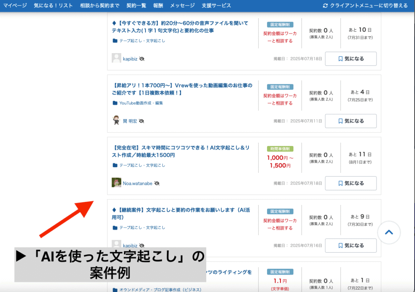The width and height of the screenshot is (415, 292).
Task: Click あと 10 日 deadline text
Action: [x=360, y=30]
